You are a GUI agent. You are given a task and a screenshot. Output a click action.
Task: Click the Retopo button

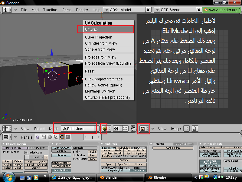click(61, 155)
